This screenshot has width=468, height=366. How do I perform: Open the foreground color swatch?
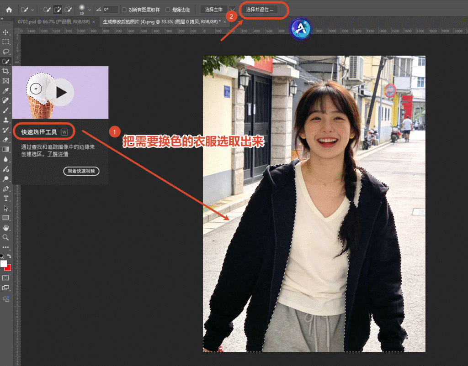click(4, 264)
